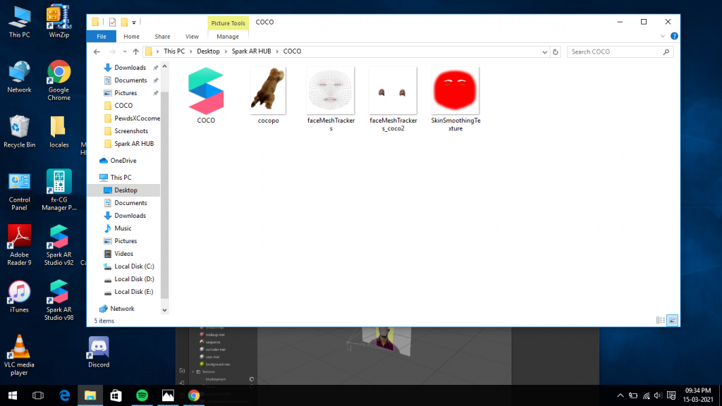Click the Properties quick access icon
Viewport: 722px width, 406px height.
[112, 22]
